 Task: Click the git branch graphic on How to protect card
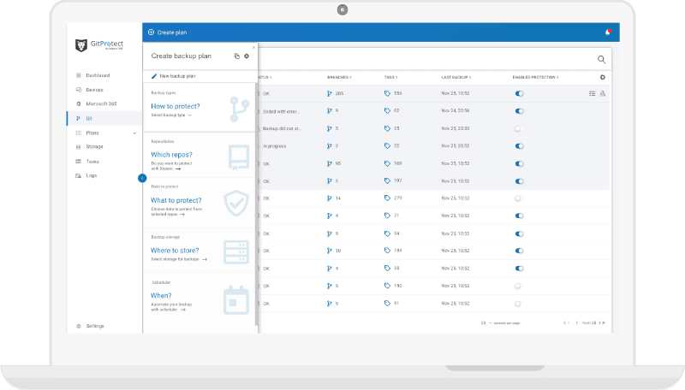239,109
